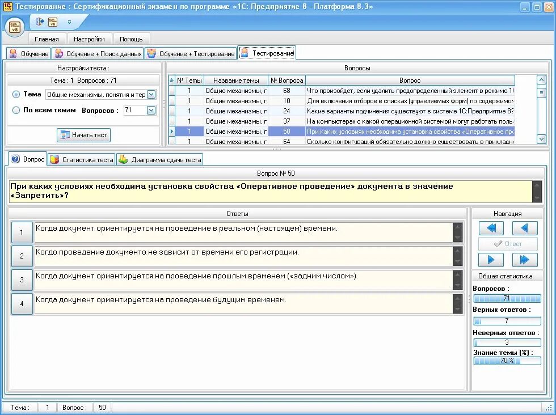Click the 1C v8 icon in quick toolbar
This screenshot has width=556, height=415.
tap(53, 22)
